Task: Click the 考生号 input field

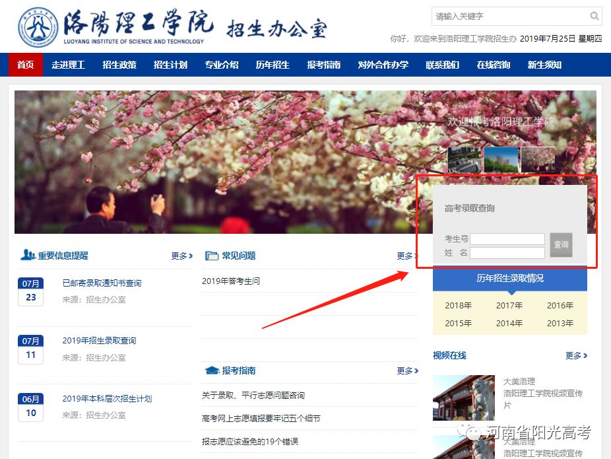Action: [507, 240]
